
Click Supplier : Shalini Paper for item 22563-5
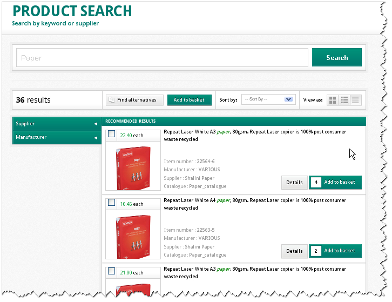(x=189, y=247)
